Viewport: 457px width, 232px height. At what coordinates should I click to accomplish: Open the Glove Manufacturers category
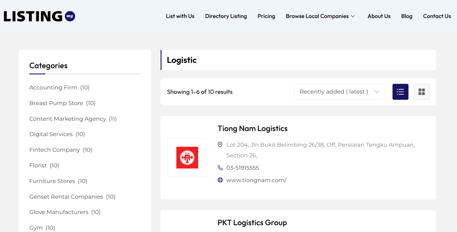coord(59,212)
